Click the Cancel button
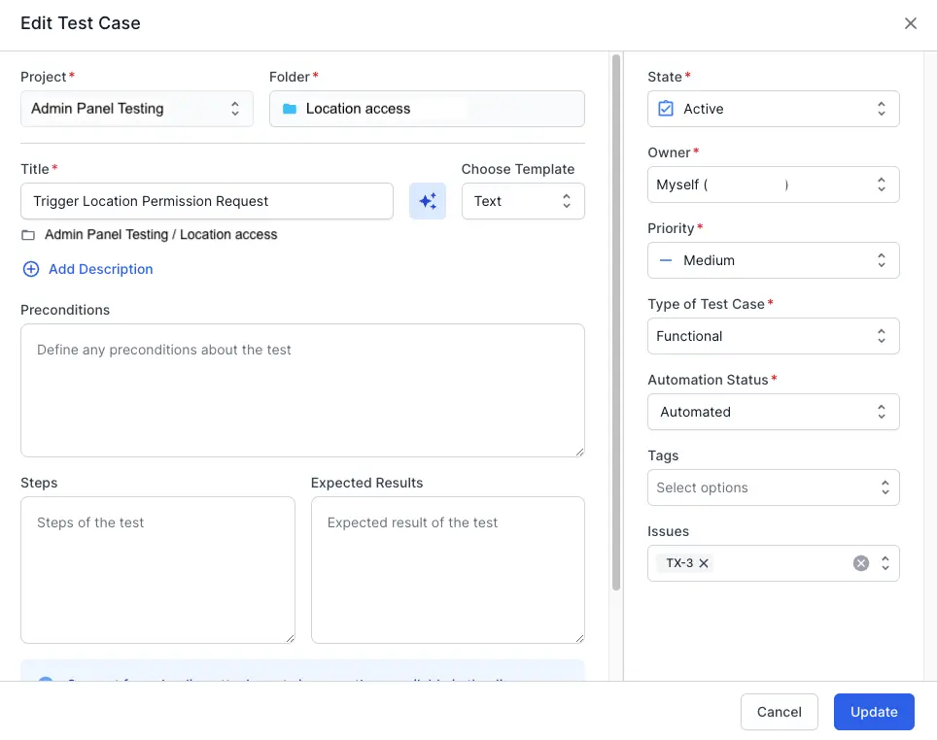937x740 pixels. (x=779, y=712)
